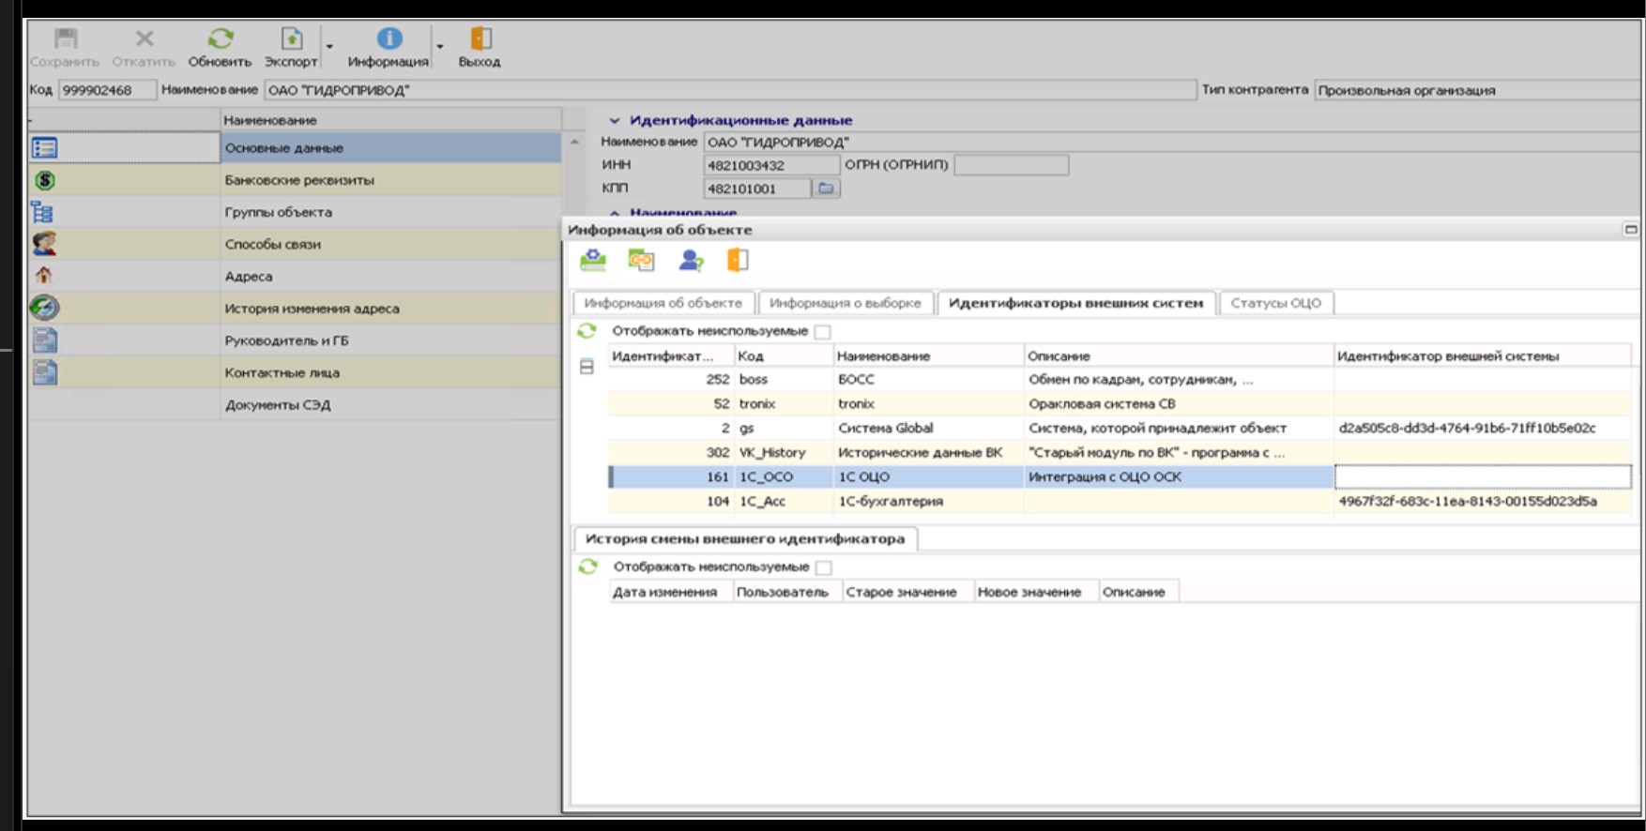Refresh the external identifiers list

(x=587, y=331)
